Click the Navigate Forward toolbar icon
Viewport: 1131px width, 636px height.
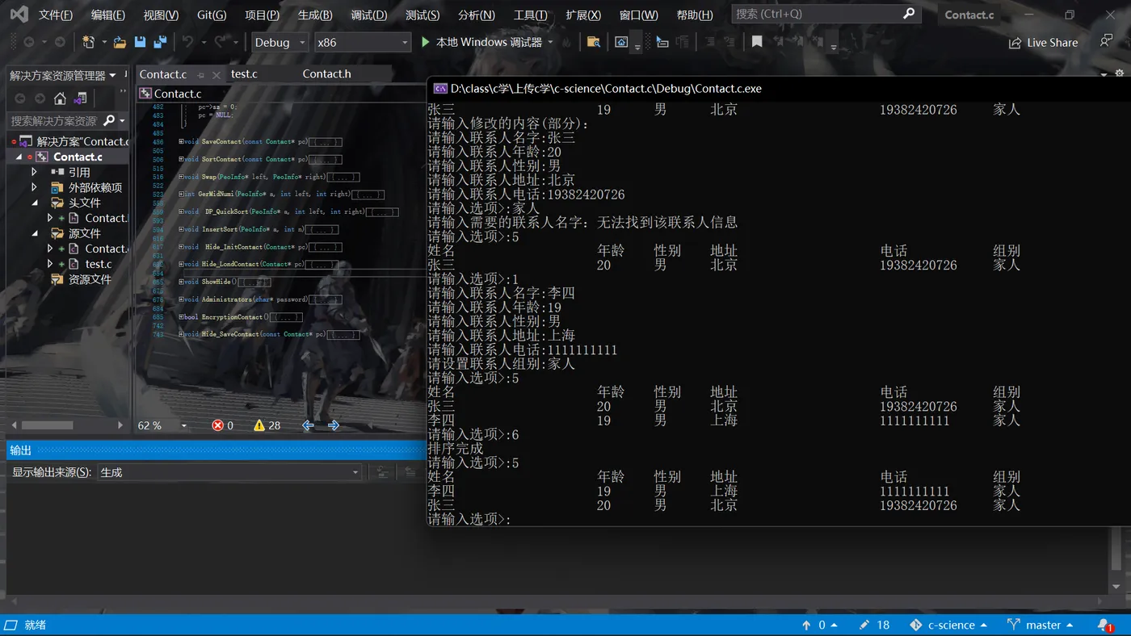tap(60, 42)
